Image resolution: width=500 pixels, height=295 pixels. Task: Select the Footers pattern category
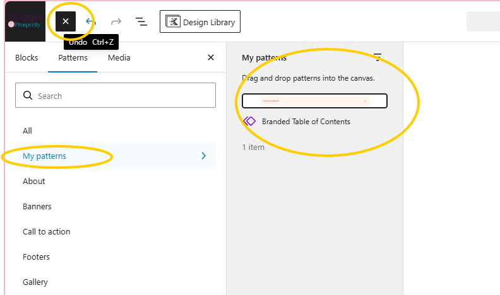tap(116, 257)
